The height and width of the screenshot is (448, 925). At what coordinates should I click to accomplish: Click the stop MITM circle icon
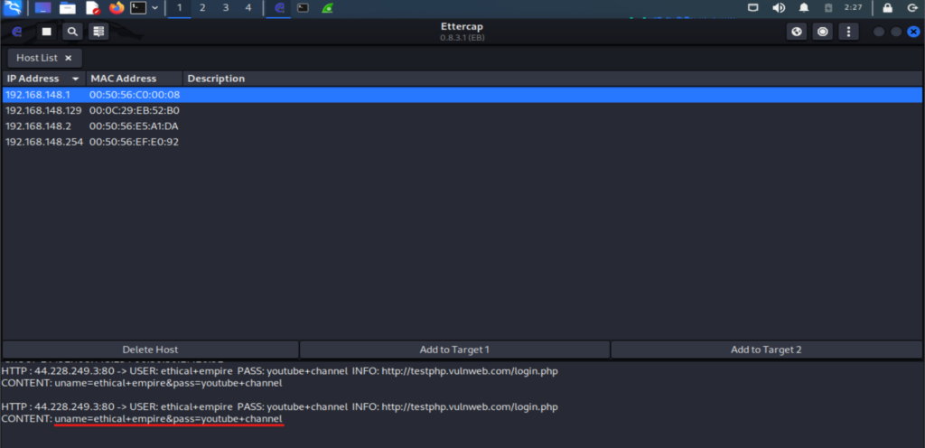[822, 32]
